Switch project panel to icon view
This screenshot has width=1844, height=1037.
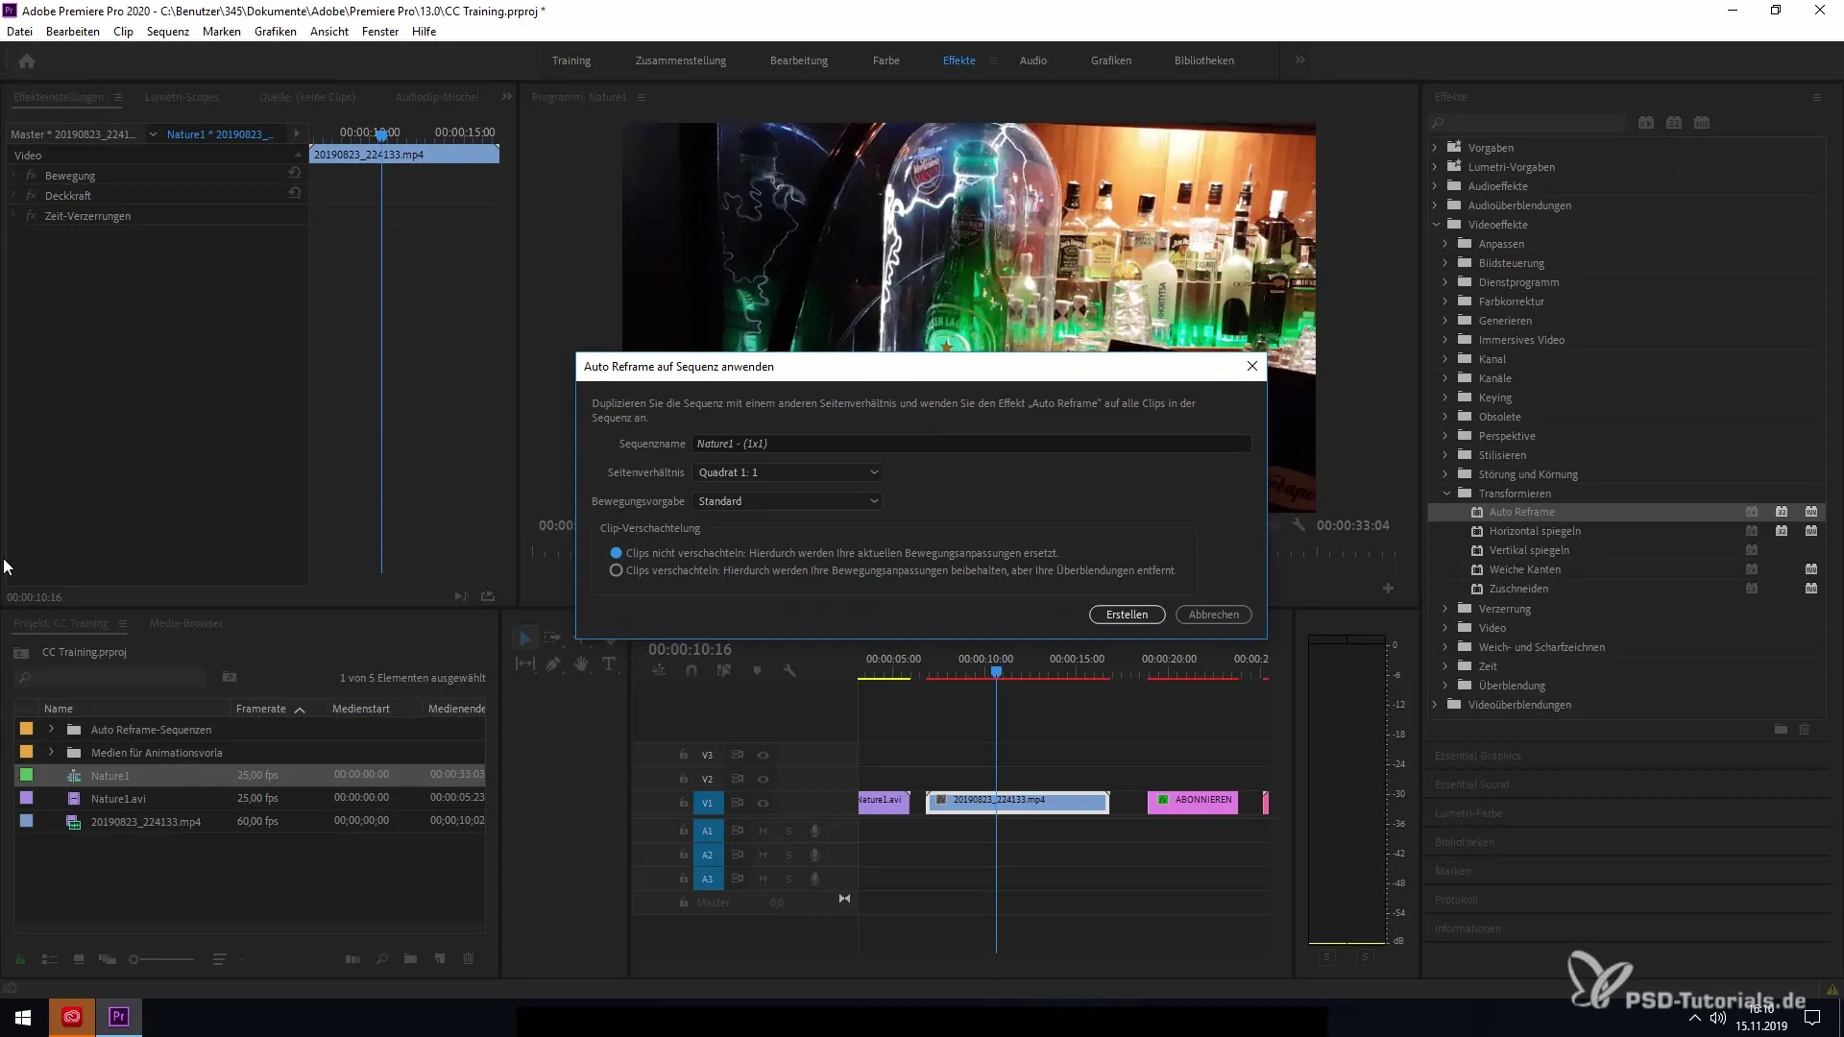tap(79, 959)
